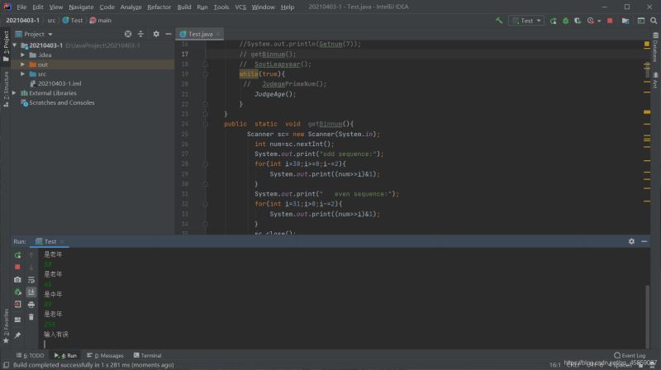Toggle soft-wrap in the Run console
This screenshot has width=661, height=370.
point(31,280)
